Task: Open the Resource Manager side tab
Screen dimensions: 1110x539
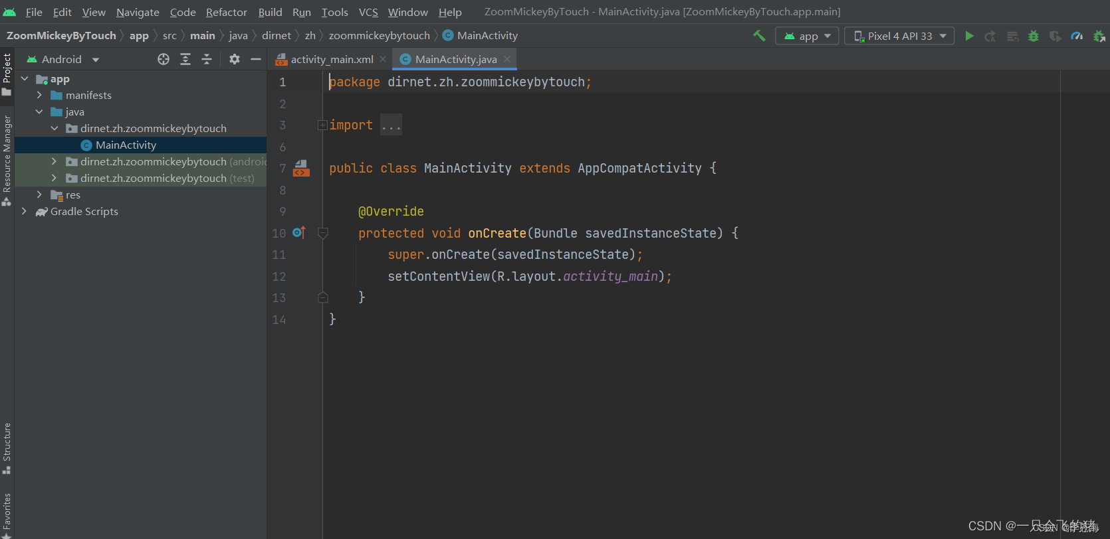Action: pos(7,161)
